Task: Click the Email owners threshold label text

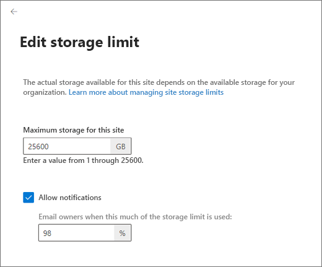Action: tap(135, 217)
